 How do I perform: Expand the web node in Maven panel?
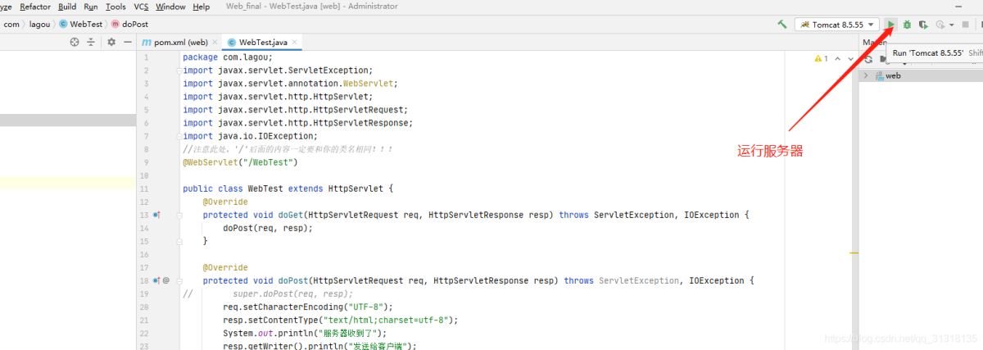coord(866,75)
